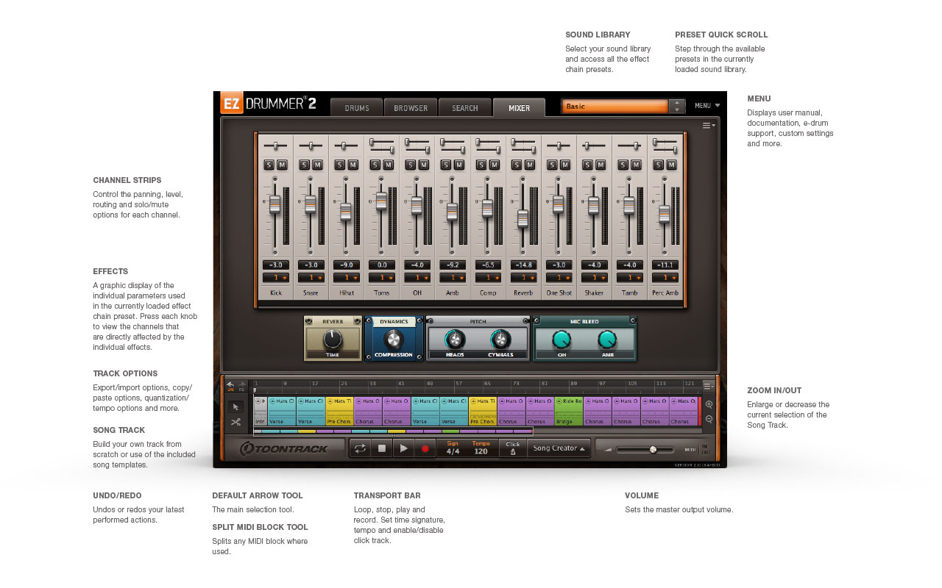
Task: Mute the Perc Amb channel
Action: [671, 165]
